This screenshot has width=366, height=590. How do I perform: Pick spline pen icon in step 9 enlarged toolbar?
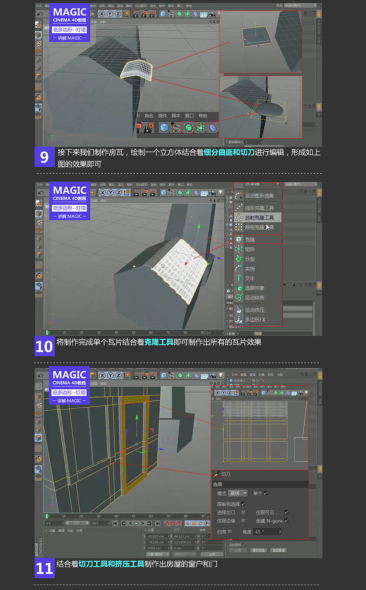coord(176,128)
